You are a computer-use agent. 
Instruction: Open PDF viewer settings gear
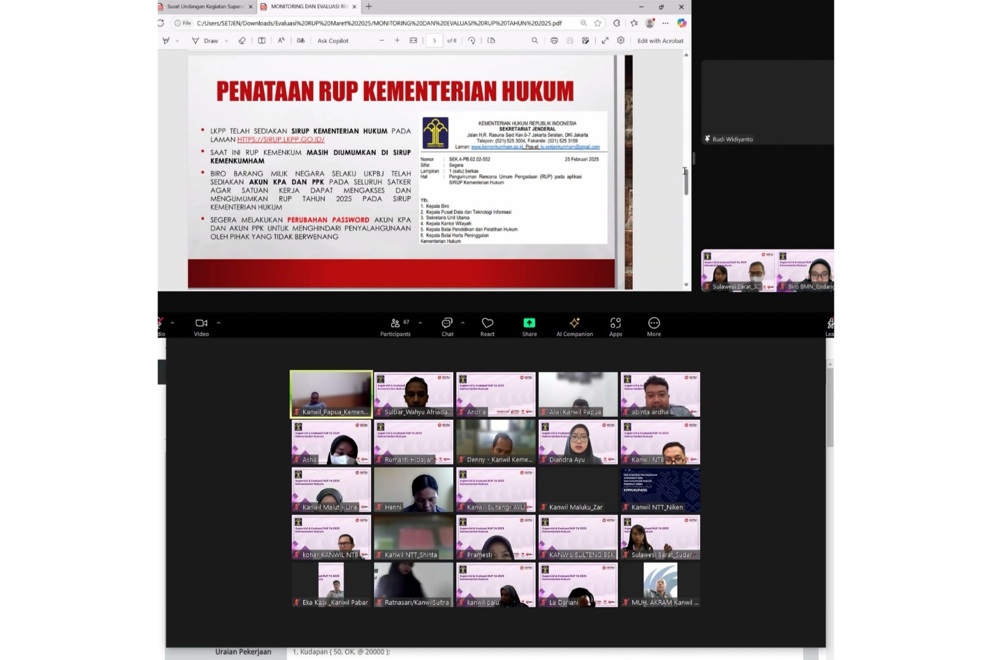pos(621,41)
